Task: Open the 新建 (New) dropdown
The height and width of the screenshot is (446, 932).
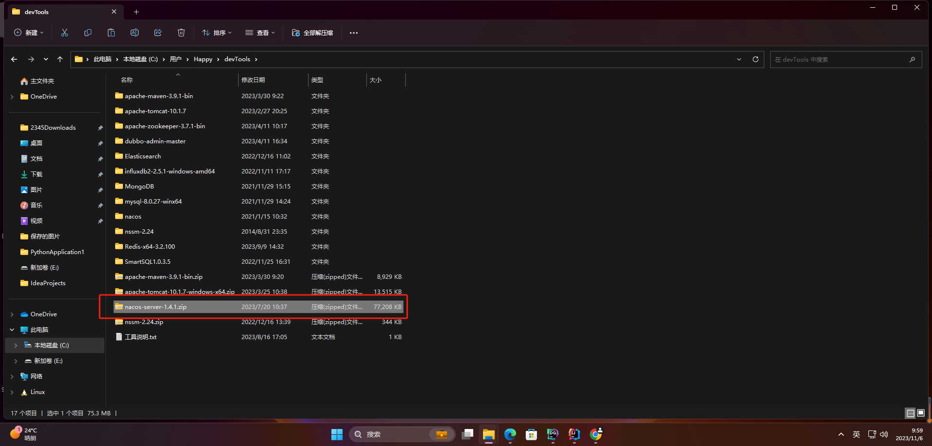Action: pyautogui.click(x=29, y=33)
